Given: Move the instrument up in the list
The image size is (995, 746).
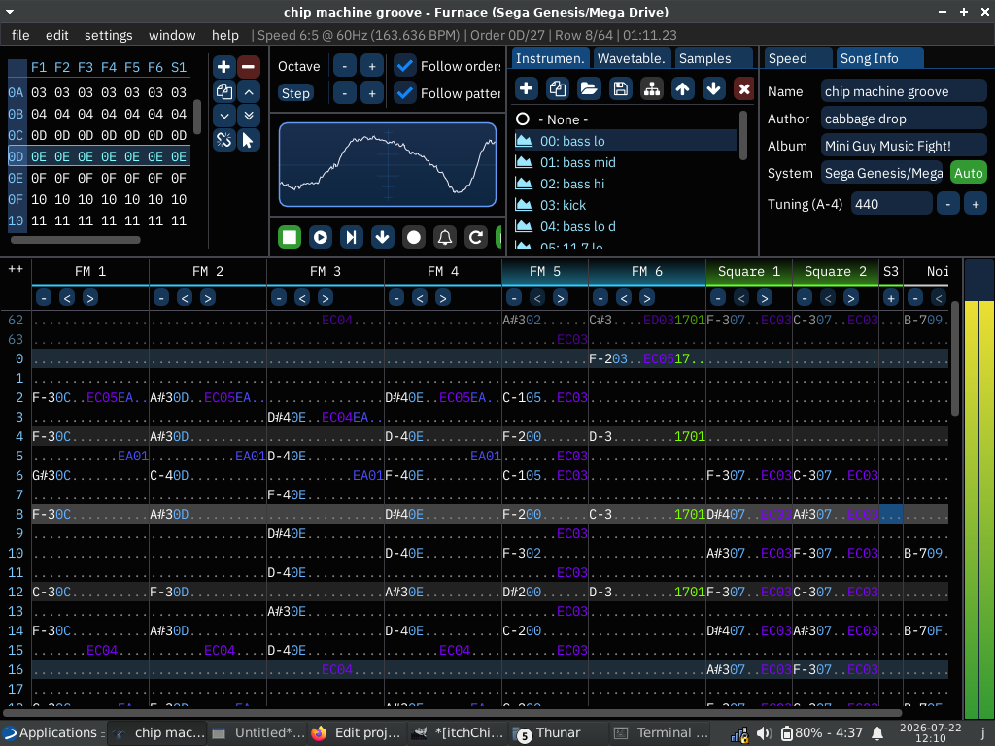Looking at the screenshot, I should 683,88.
